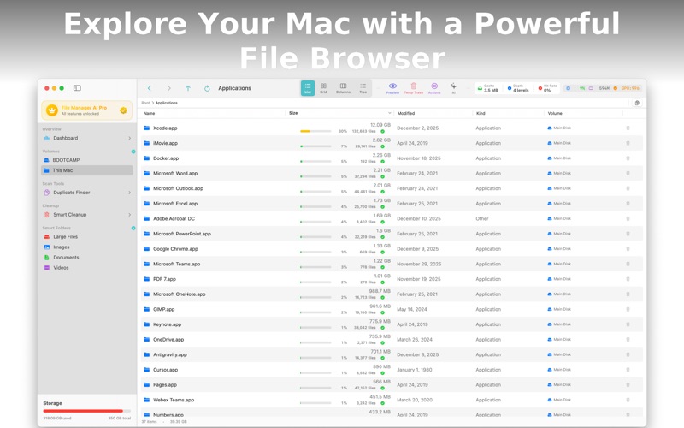The height and width of the screenshot is (428, 684).
Task: Sort by the Volume column header
Action: (x=555, y=113)
